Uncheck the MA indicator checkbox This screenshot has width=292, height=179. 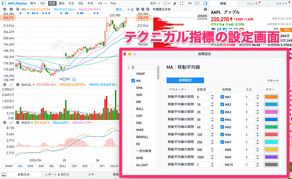[133, 81]
